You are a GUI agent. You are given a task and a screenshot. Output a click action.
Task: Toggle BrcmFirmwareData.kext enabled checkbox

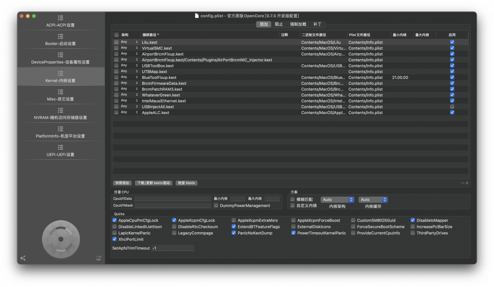452,83
